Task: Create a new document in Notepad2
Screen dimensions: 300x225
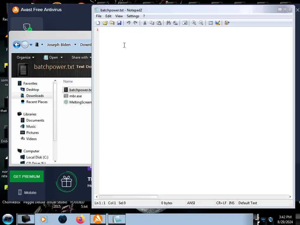Action: pos(98,23)
